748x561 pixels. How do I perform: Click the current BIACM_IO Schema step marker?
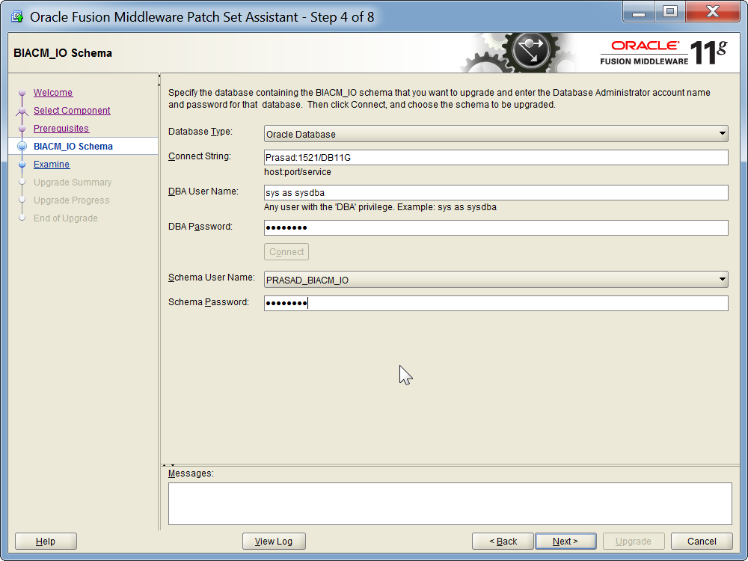coord(22,147)
